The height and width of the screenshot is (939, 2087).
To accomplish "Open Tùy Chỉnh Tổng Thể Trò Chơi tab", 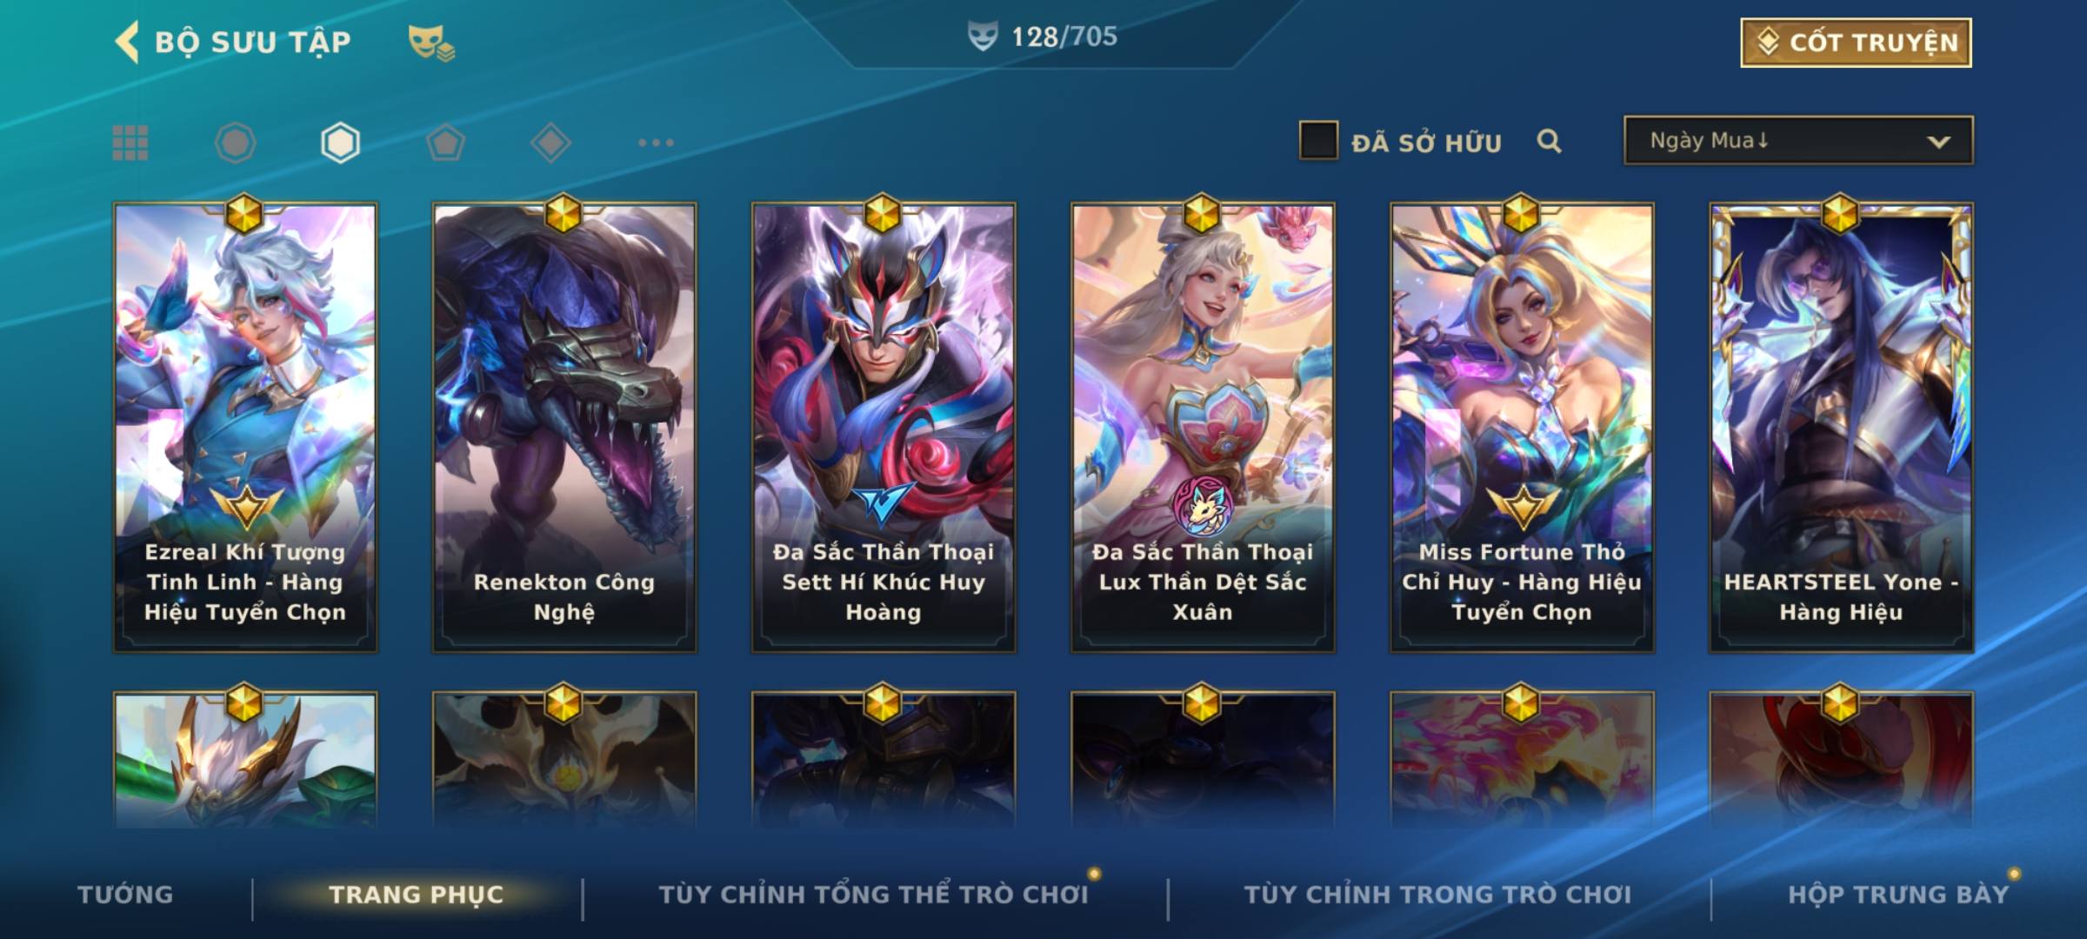I will (873, 895).
